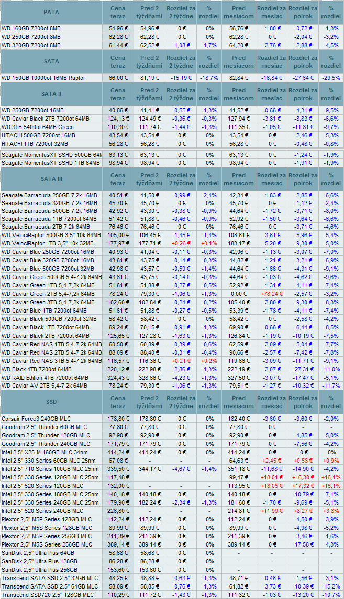
Task: Select WD Caviar Green 2TB product name
Action: pyautogui.click(x=48, y=294)
